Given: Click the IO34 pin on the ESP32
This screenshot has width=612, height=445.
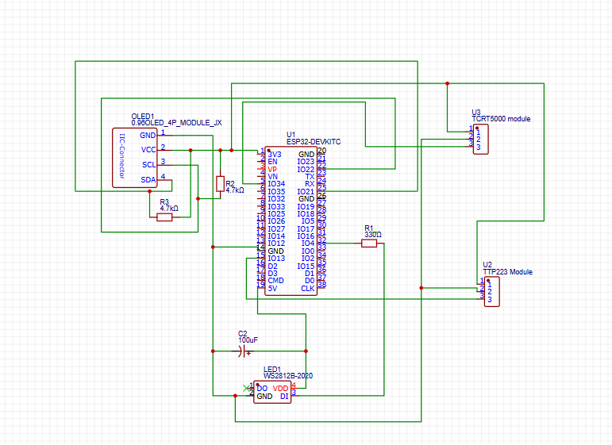Looking at the screenshot, I should pyautogui.click(x=275, y=184).
